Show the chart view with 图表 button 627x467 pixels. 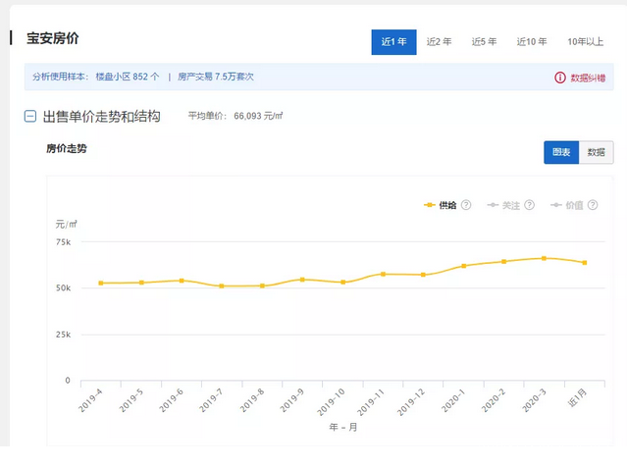(x=561, y=152)
